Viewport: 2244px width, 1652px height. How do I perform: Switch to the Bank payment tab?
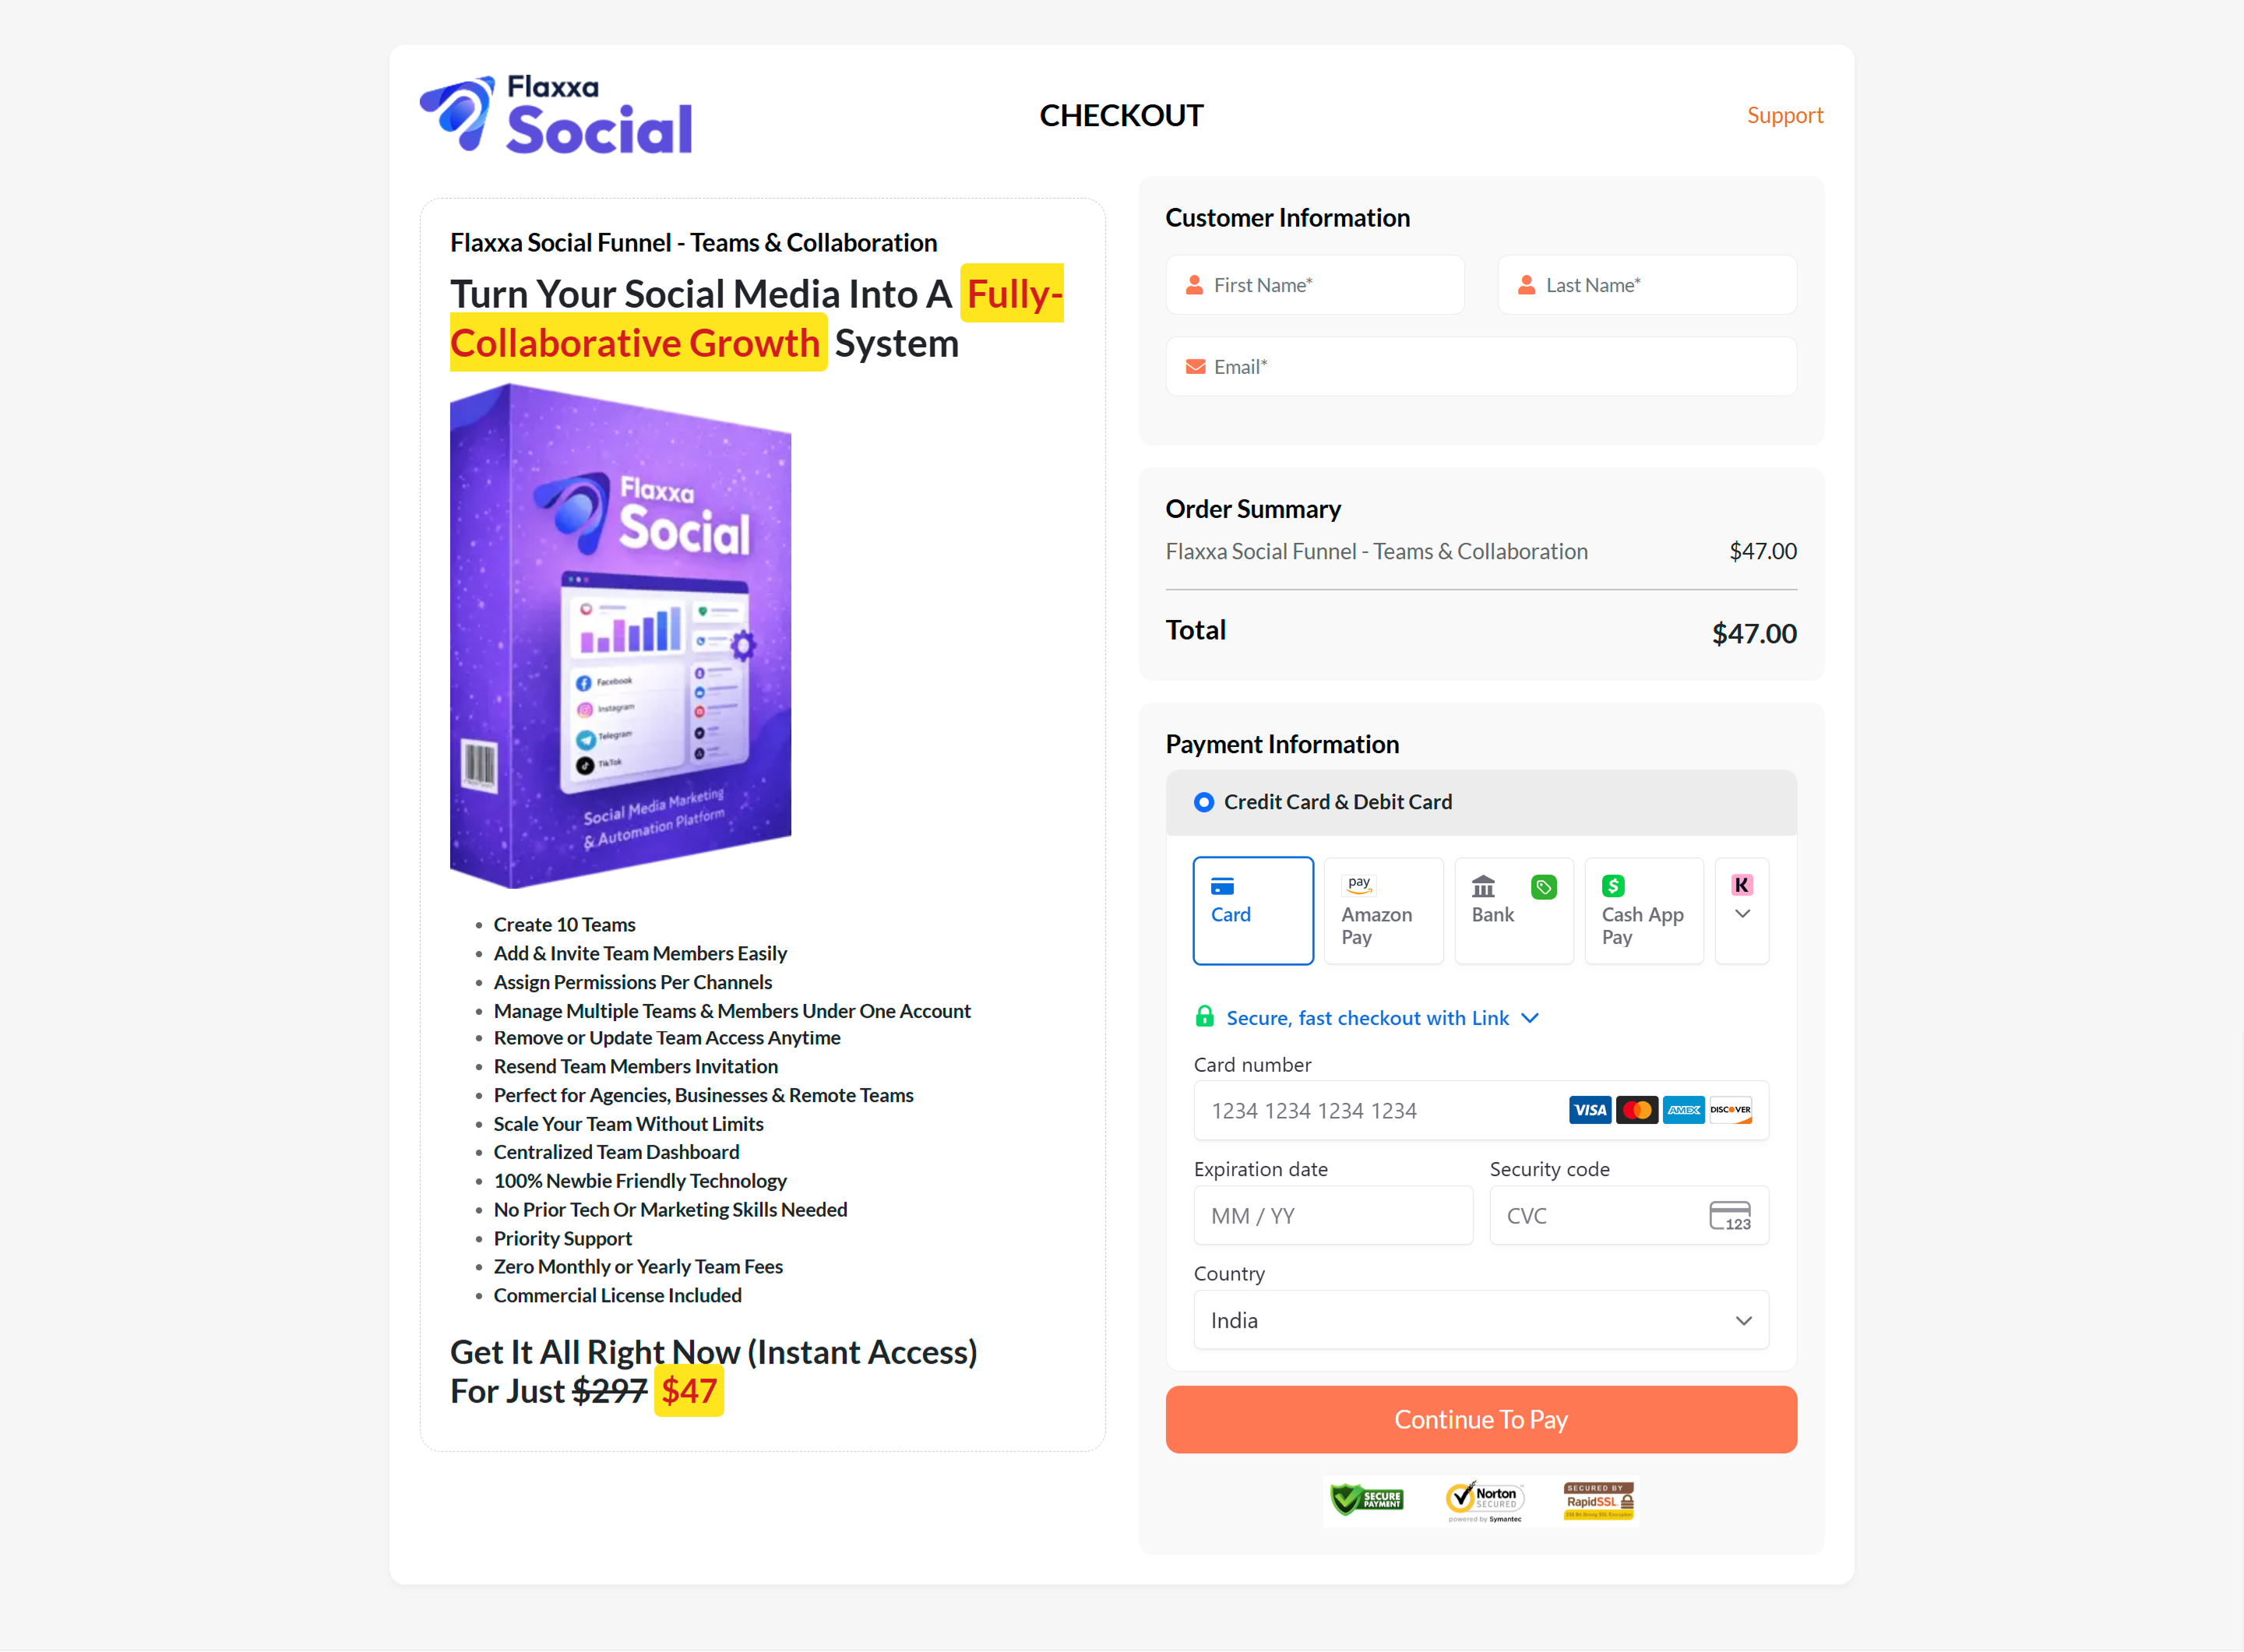click(x=1514, y=911)
